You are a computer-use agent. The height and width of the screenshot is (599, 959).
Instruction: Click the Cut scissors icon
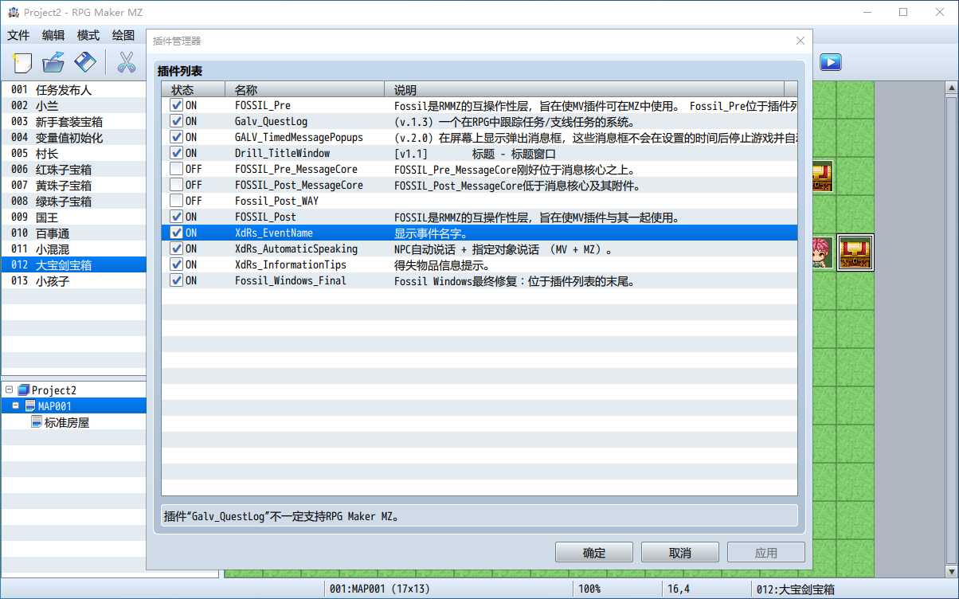[127, 62]
